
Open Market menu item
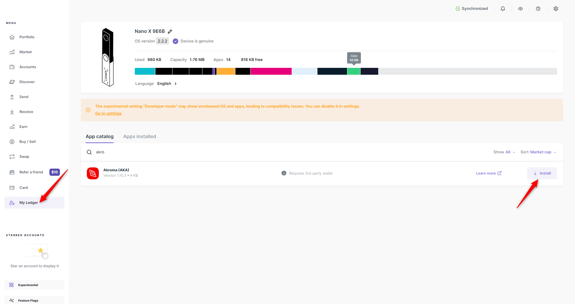tap(34, 52)
